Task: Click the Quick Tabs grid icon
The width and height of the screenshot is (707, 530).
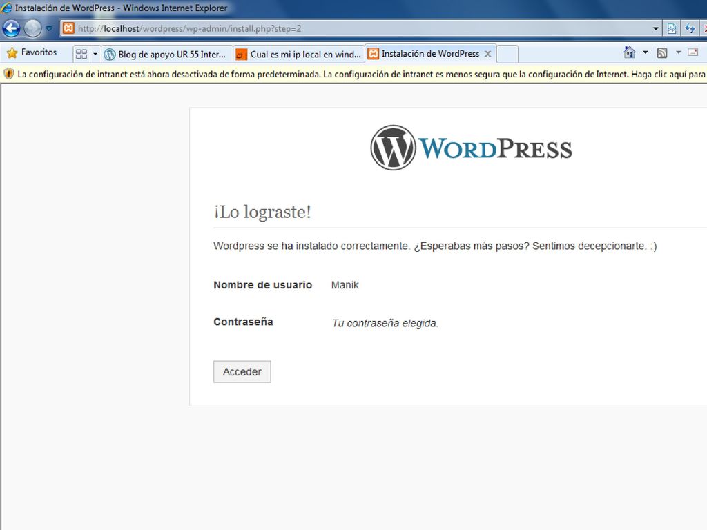Action: coord(81,54)
